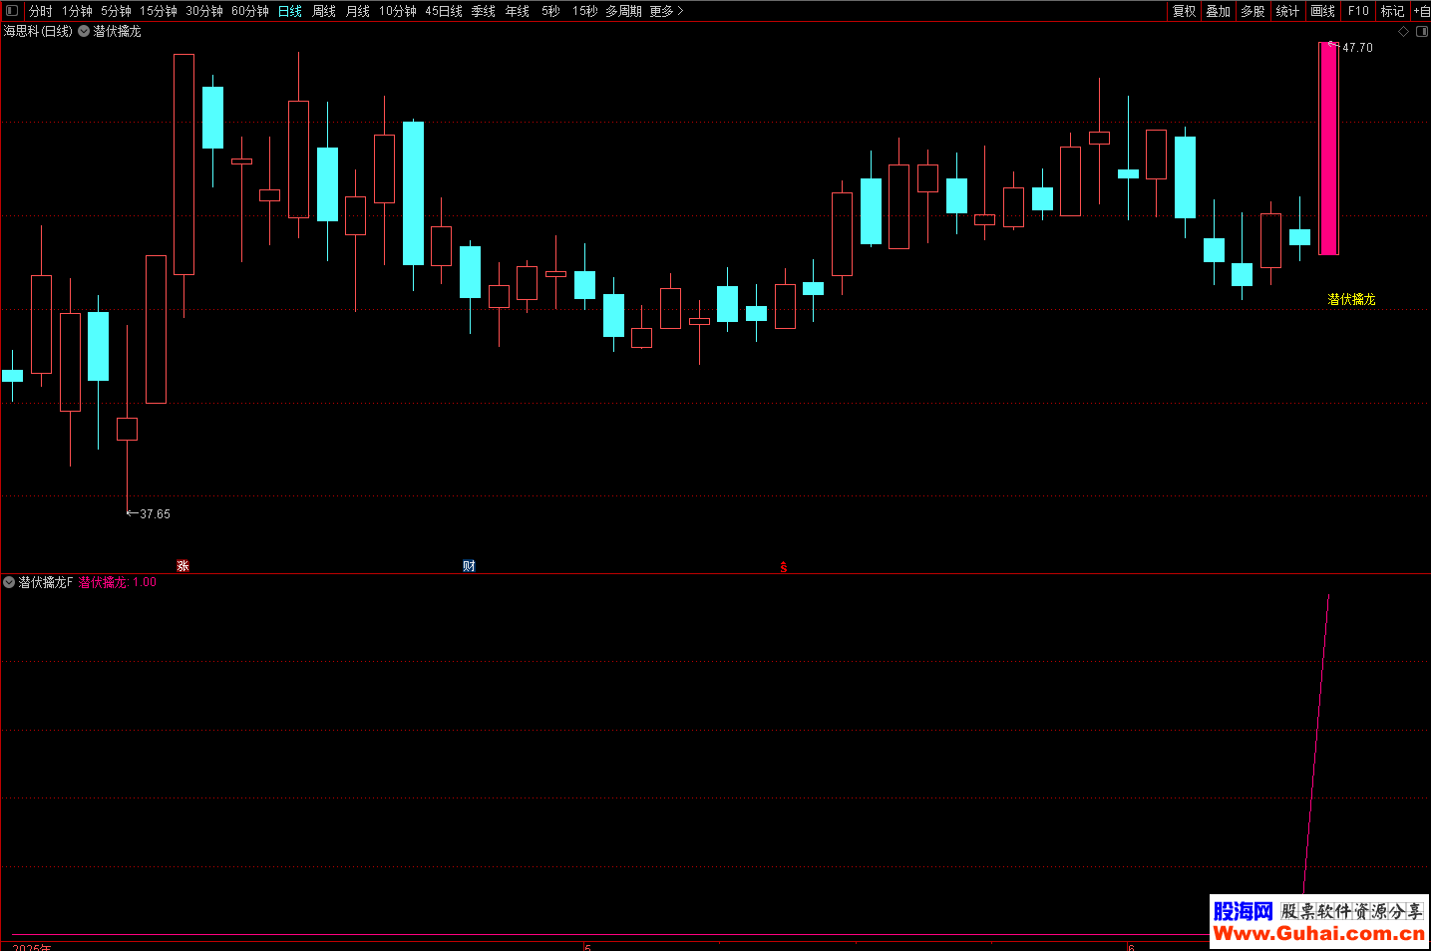The width and height of the screenshot is (1431, 951).
Task: Click the 潜伏擒龙F sub-chart indicator label
Action: [x=45, y=582]
